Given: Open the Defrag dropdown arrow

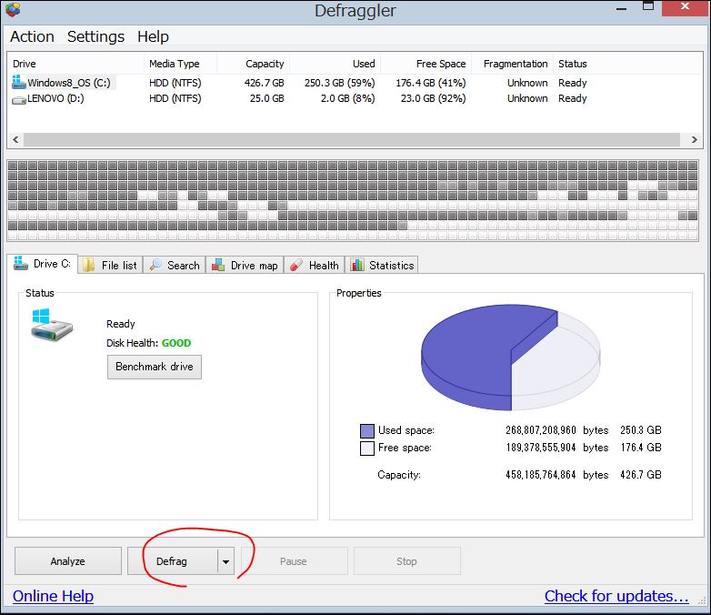Looking at the screenshot, I should point(225,561).
